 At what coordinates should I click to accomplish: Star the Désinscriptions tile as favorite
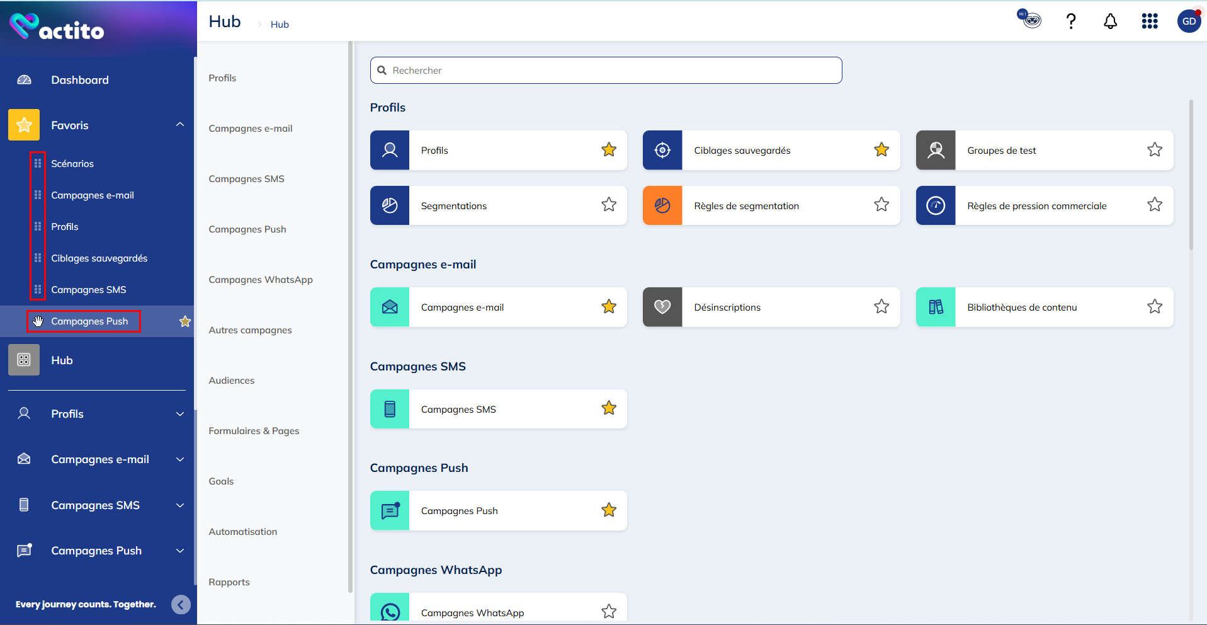click(881, 307)
